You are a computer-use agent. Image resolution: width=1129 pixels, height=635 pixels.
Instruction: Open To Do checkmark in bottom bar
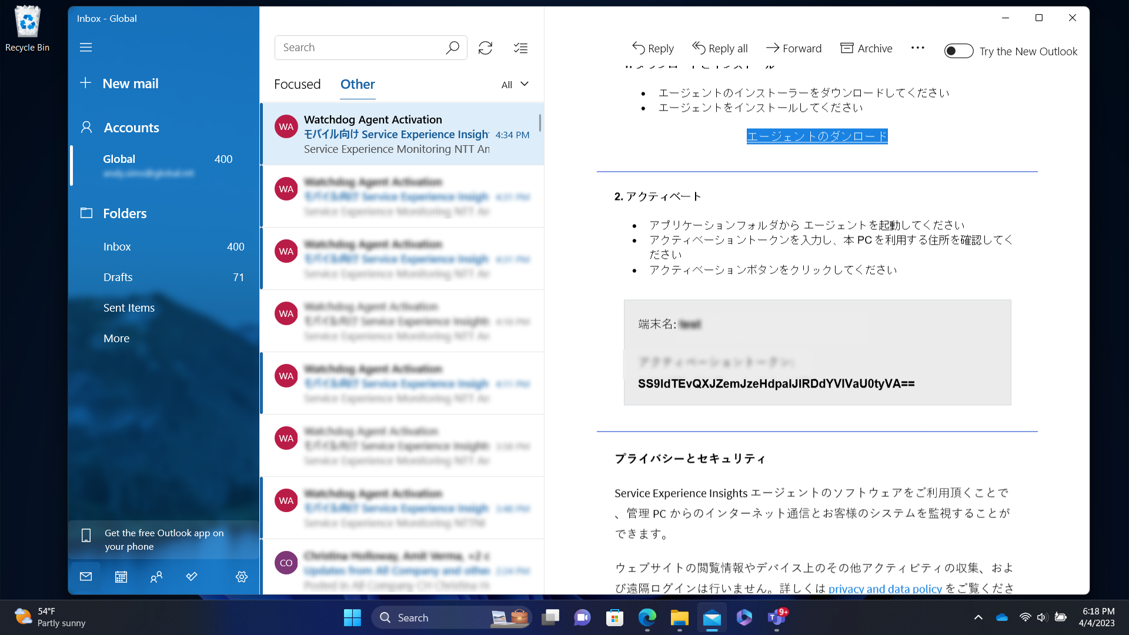[x=192, y=577]
